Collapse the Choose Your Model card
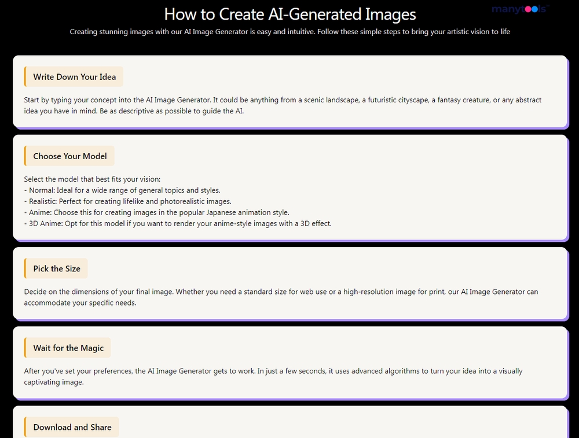This screenshot has width=579, height=438. click(x=69, y=156)
